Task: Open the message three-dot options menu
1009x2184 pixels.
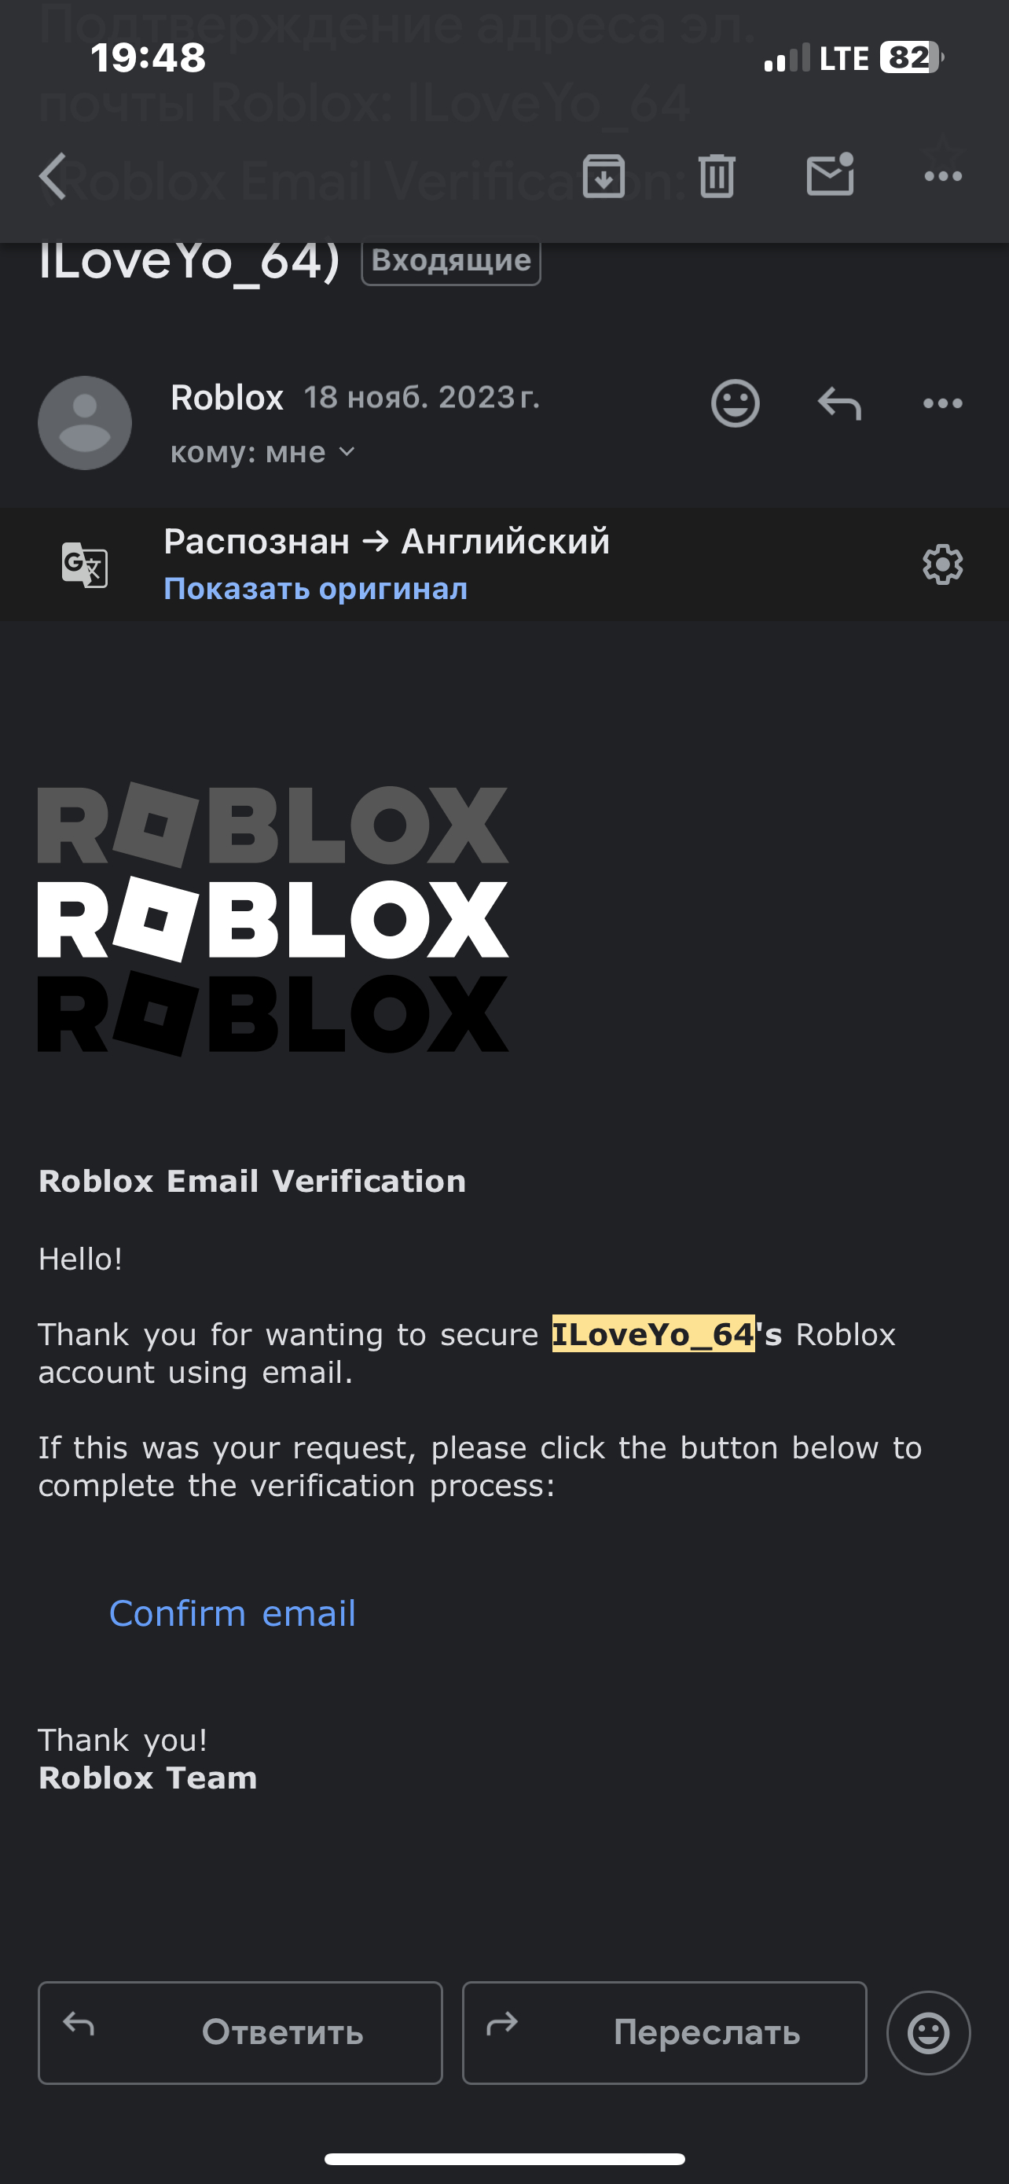Action: [x=943, y=403]
